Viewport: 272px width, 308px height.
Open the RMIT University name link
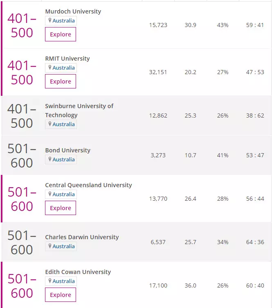[x=67, y=59]
